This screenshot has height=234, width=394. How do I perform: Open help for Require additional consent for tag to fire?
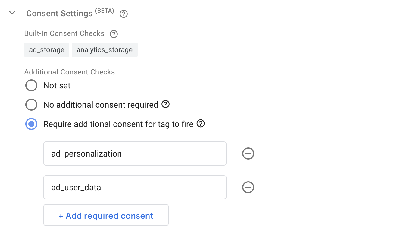coord(200,124)
